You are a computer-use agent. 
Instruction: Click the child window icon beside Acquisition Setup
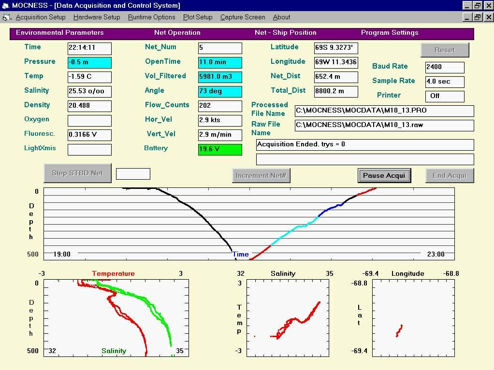click(7, 17)
